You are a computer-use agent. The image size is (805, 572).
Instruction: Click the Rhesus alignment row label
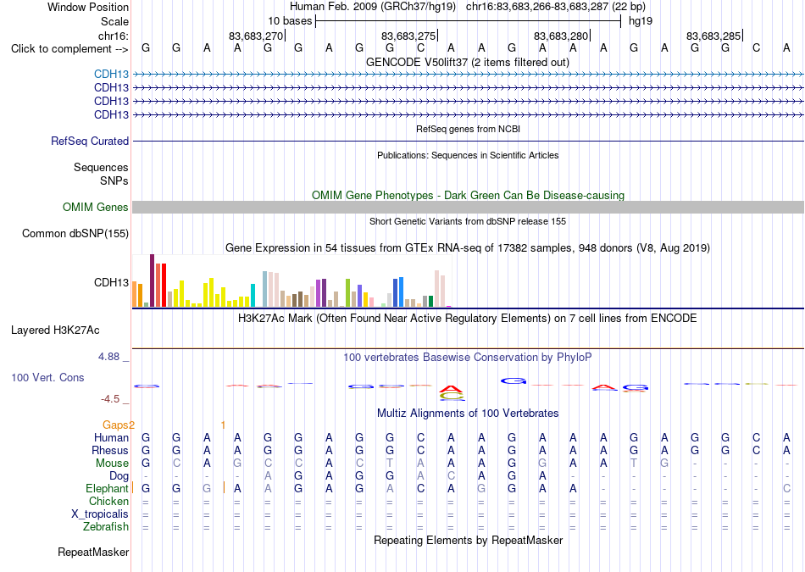(x=110, y=450)
